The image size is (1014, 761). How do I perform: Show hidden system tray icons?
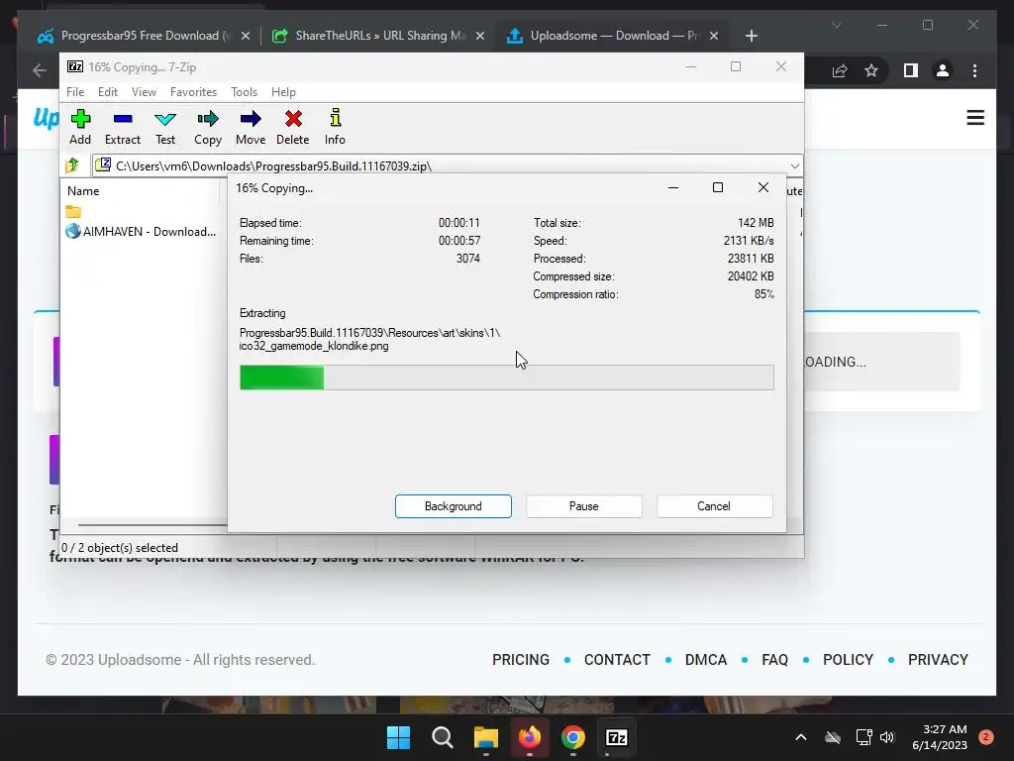click(x=800, y=737)
